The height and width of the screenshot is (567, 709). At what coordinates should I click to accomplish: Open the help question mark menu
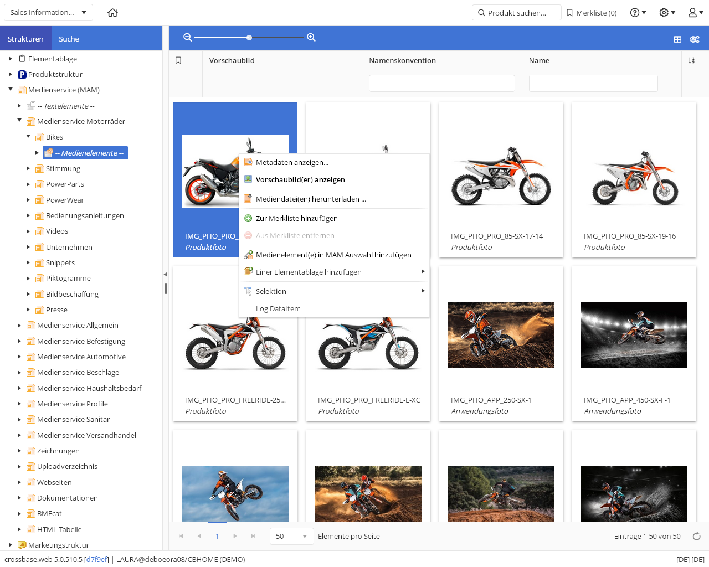638,12
